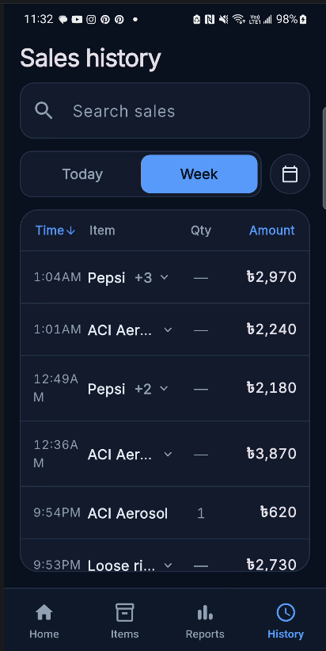
Task: Tap the YouTube notification icon
Action: point(77,19)
